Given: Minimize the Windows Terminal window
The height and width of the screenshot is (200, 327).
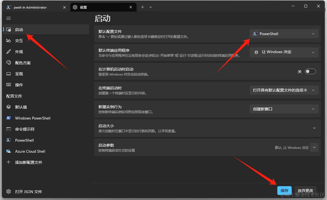Looking at the screenshot, I should click(293, 6).
